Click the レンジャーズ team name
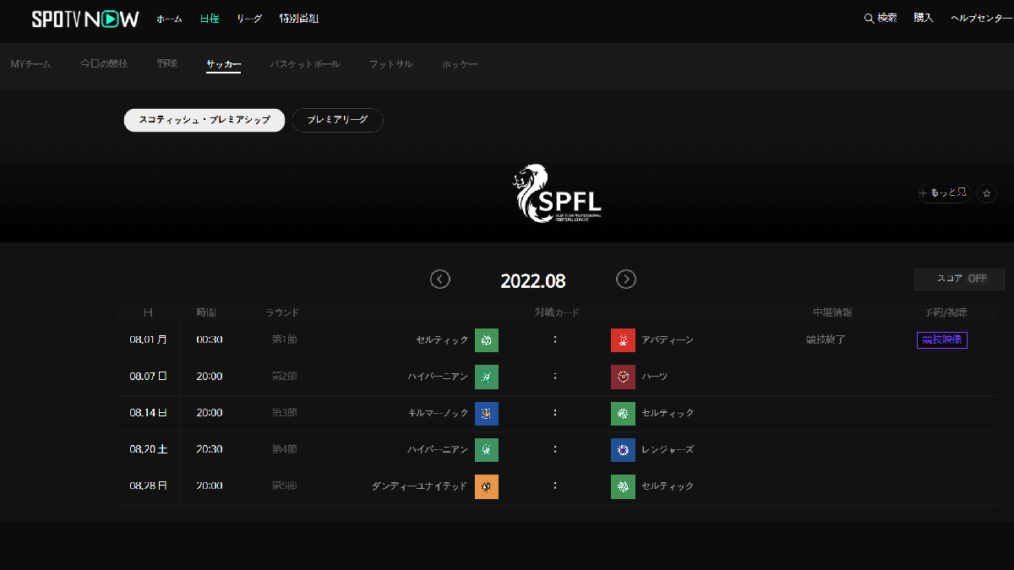The height and width of the screenshot is (570, 1014). (x=668, y=450)
